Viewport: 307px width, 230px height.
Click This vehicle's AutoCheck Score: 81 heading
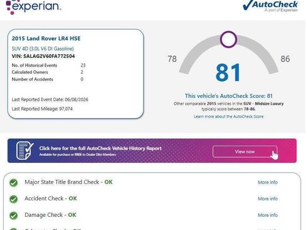coord(228,96)
